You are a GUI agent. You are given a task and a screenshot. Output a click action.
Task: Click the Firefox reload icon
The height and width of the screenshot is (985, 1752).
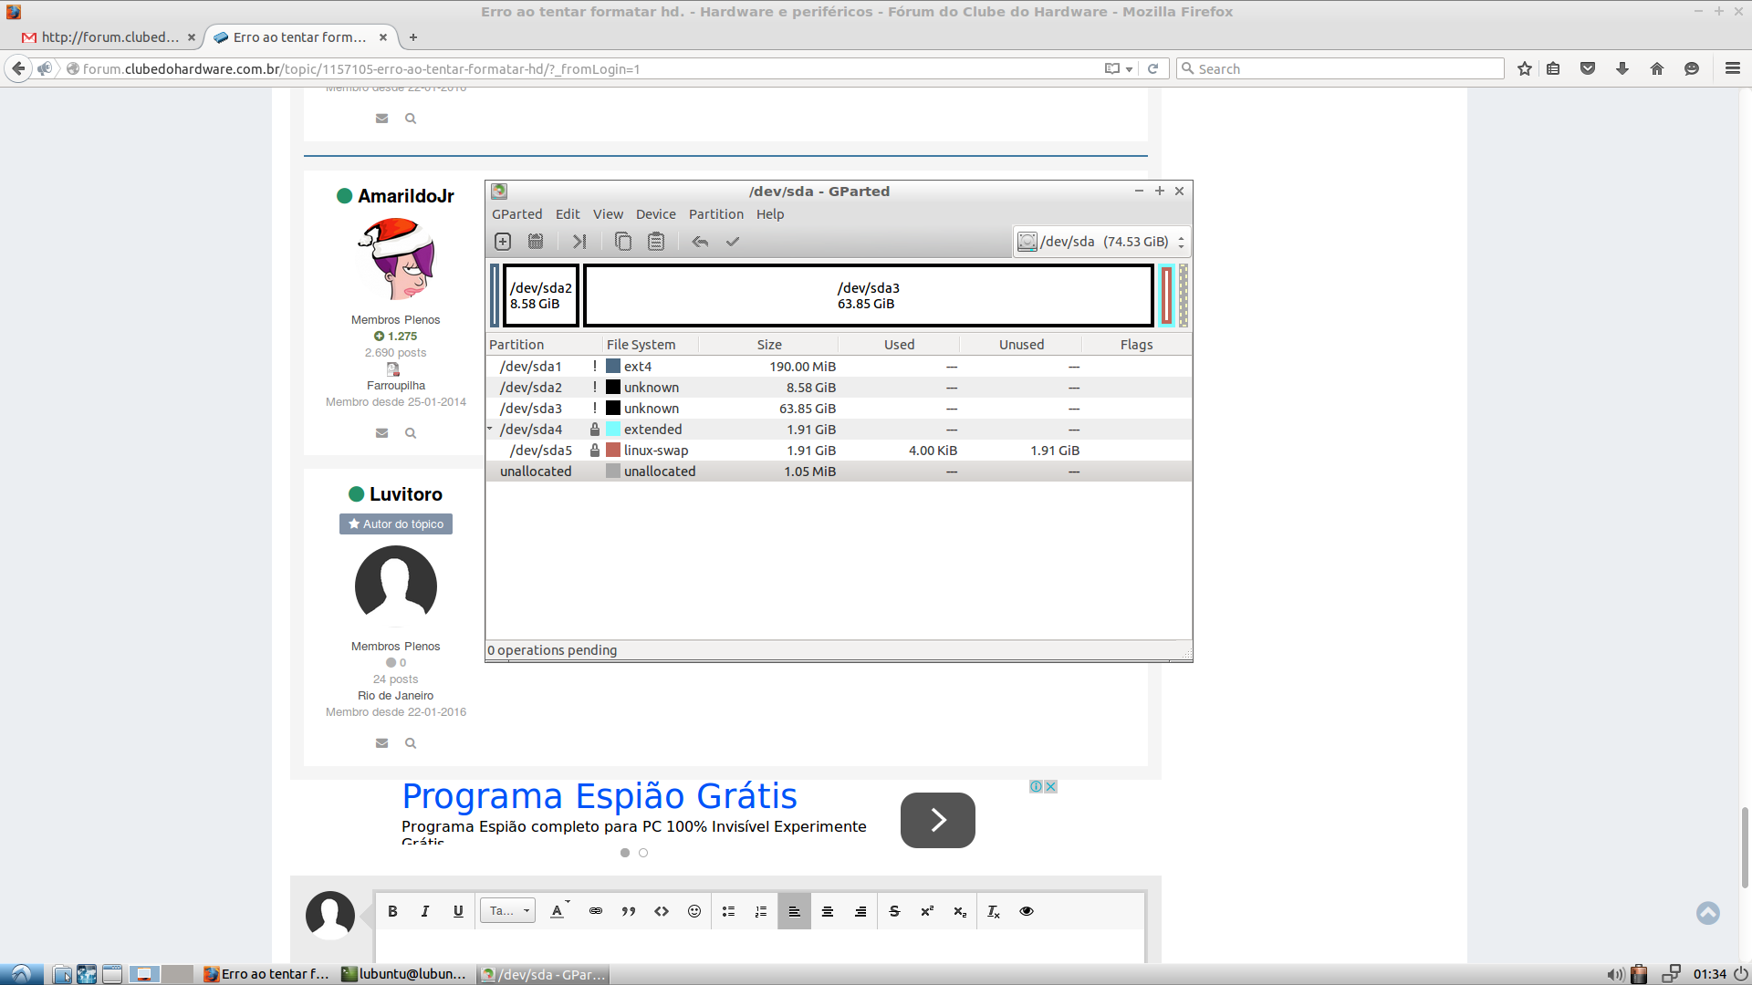pyautogui.click(x=1152, y=68)
